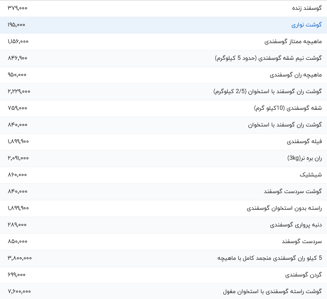Click the ۷,۶۰۰,۰۰۰ price value

tap(19, 291)
